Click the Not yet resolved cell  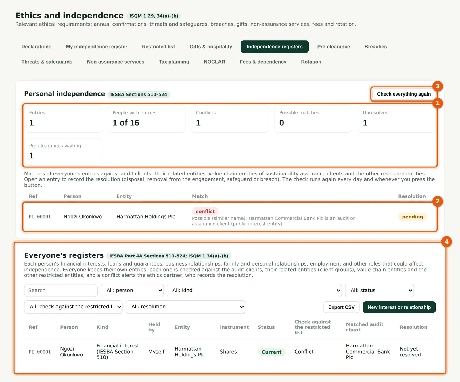tap(410, 352)
